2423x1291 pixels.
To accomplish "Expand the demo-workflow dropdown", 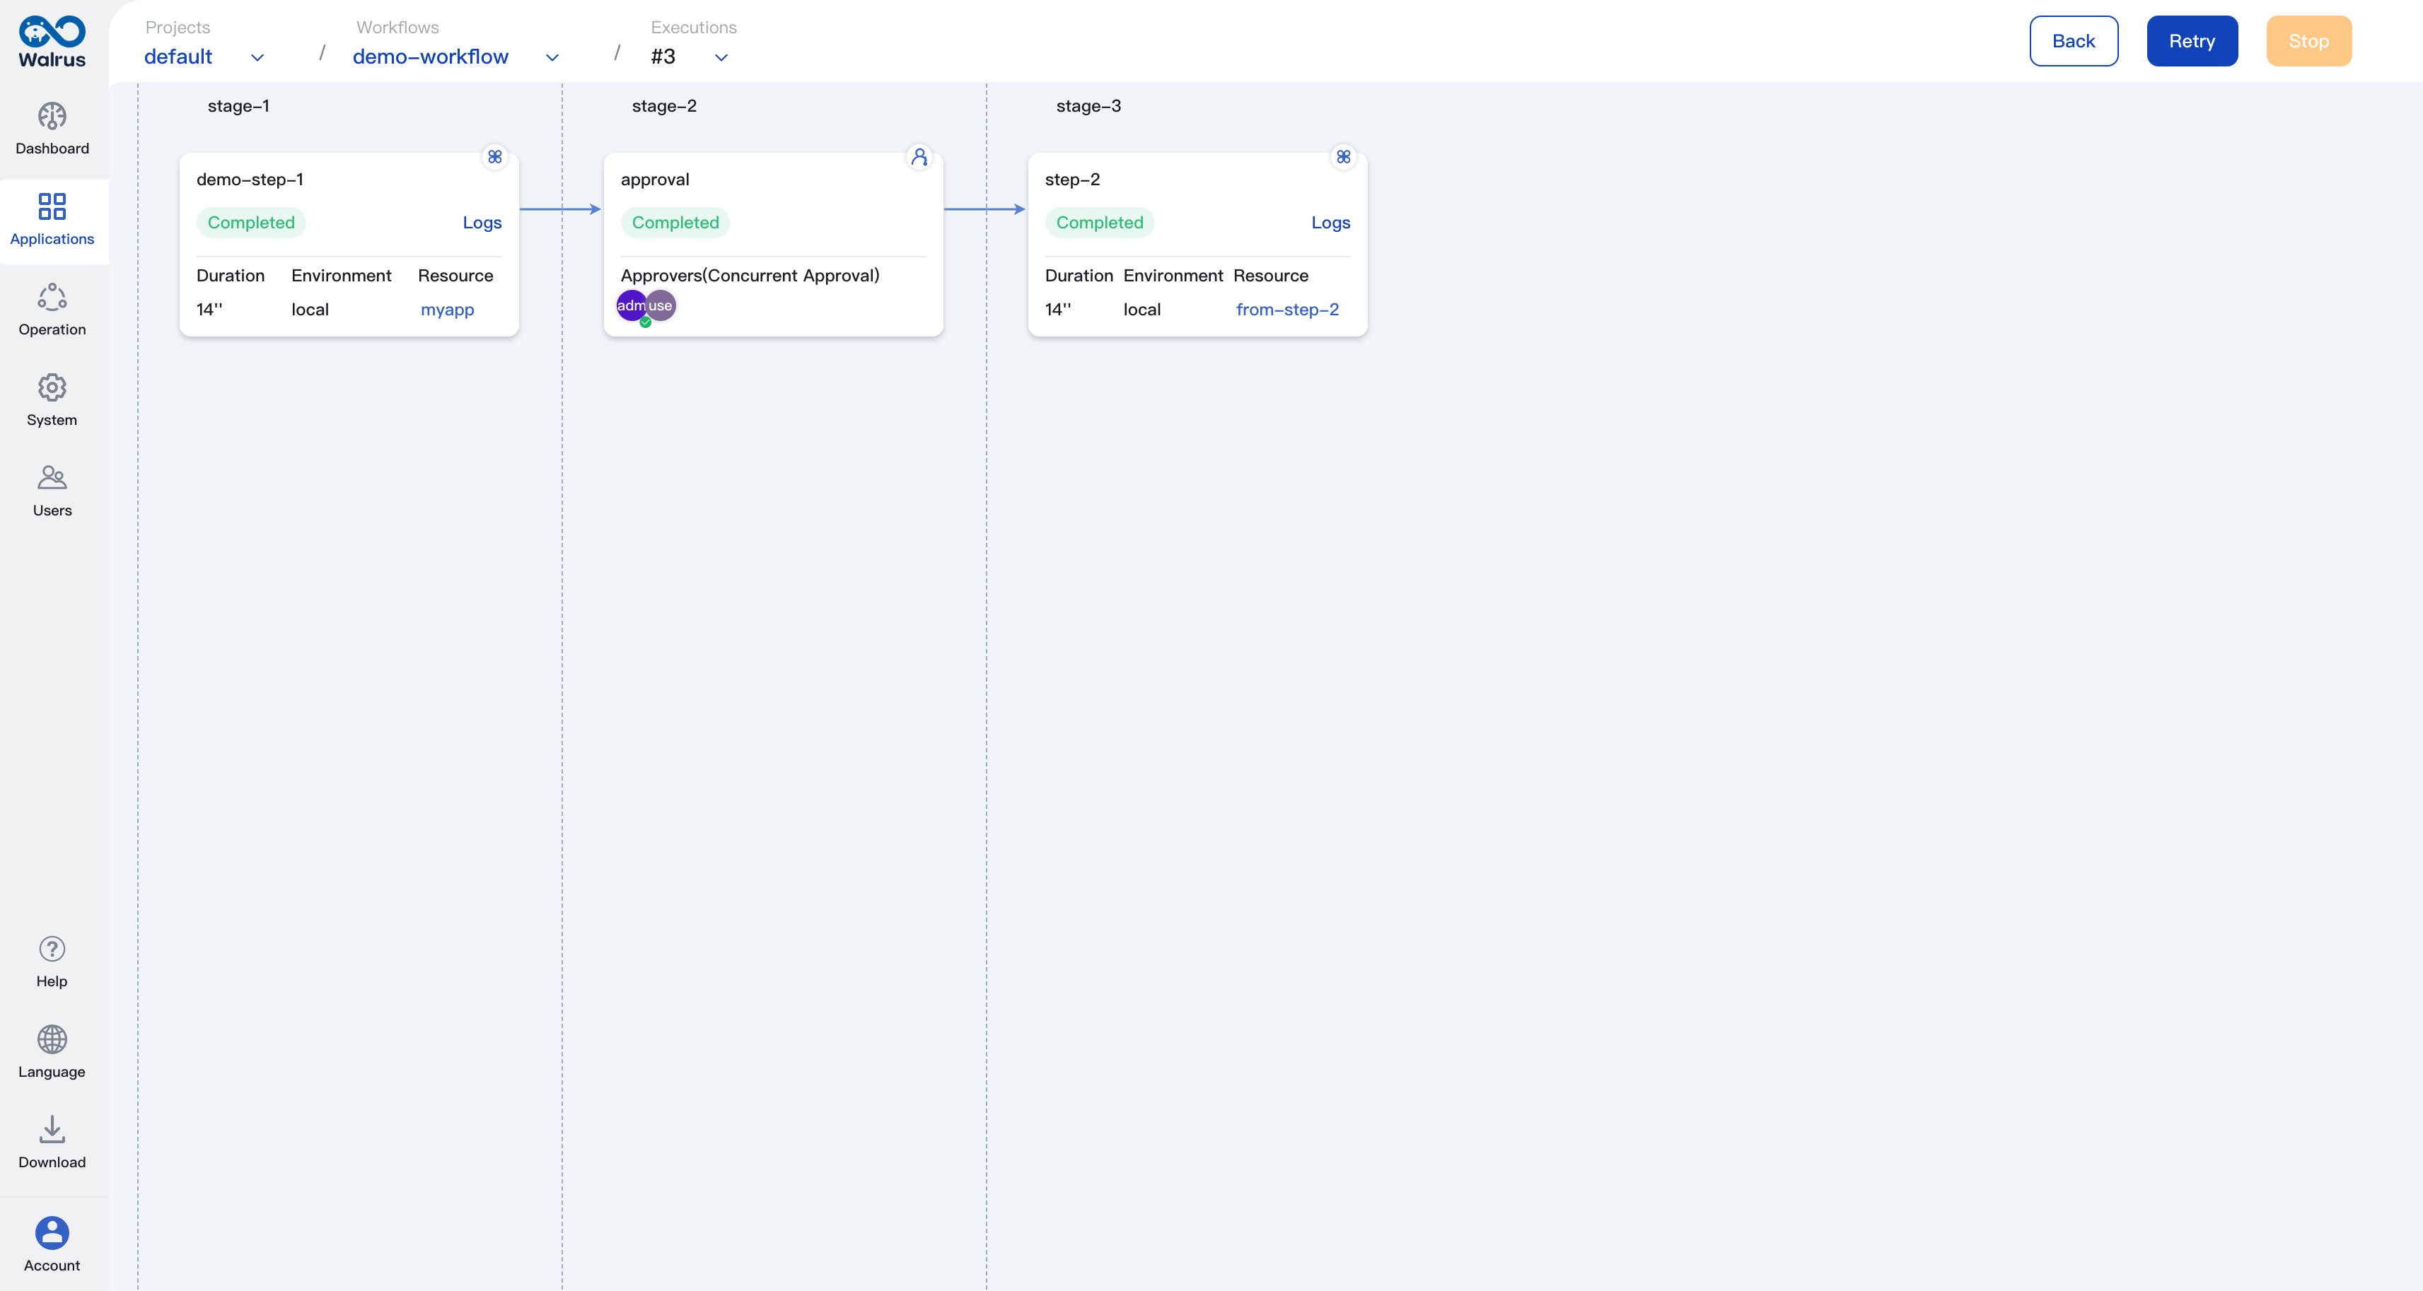I will tap(551, 56).
